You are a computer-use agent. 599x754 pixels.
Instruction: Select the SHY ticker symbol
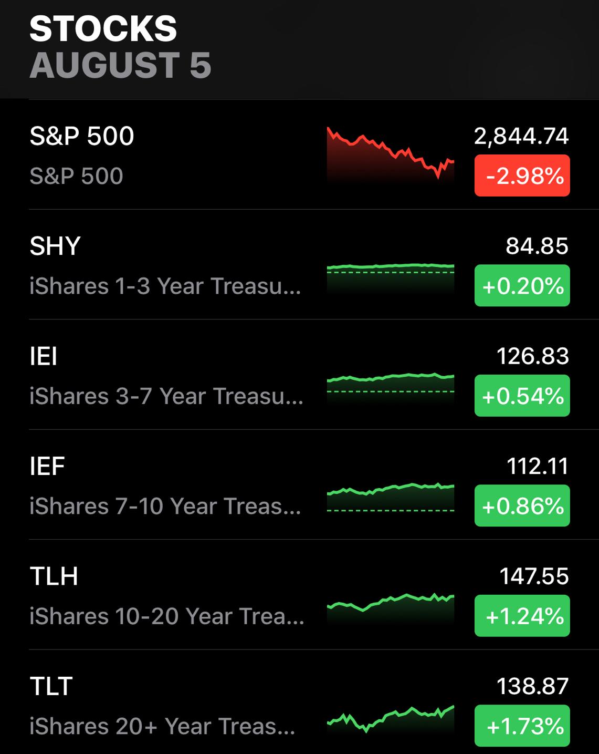point(55,246)
